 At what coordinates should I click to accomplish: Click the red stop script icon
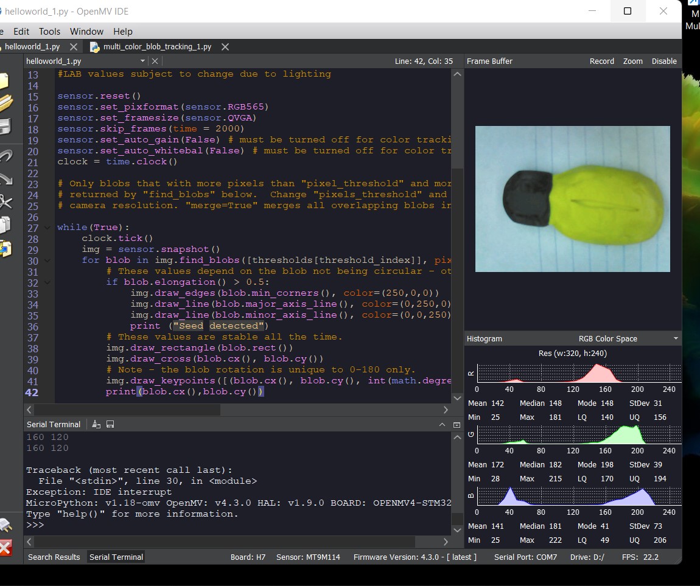(5, 548)
